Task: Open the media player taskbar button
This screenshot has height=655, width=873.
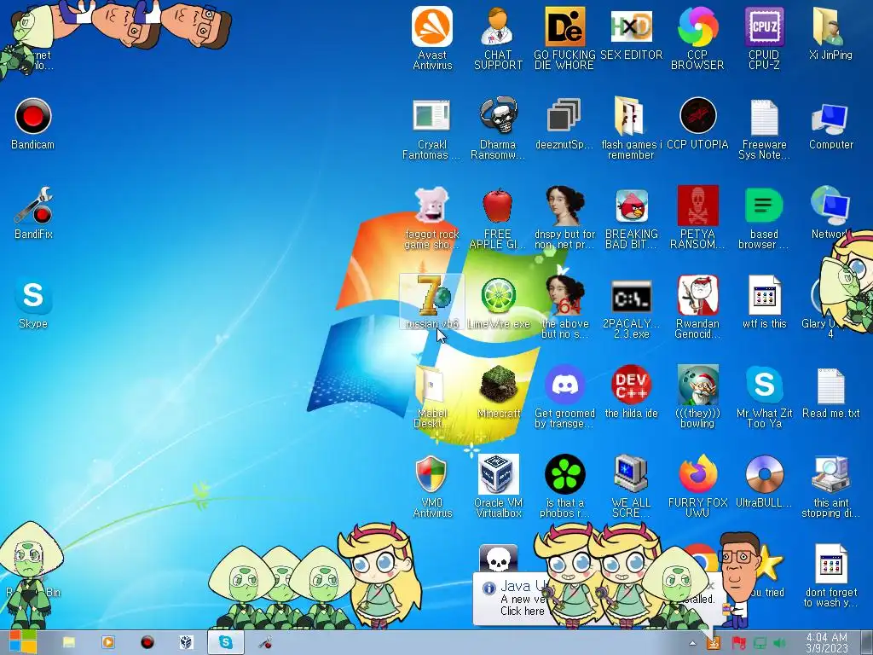Action: 108,642
